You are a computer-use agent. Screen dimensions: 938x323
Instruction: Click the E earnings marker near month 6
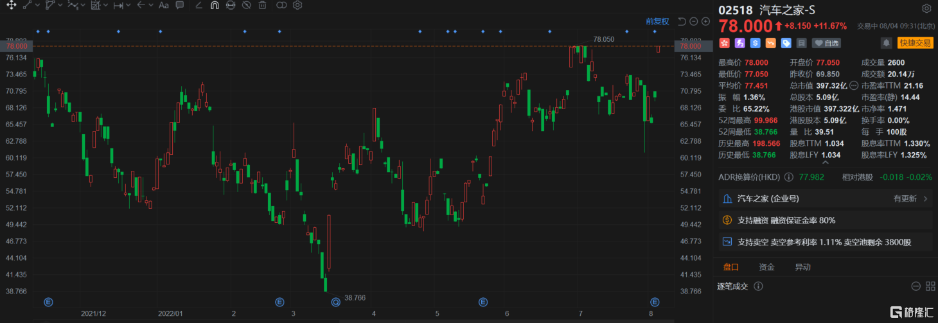pos(483,302)
